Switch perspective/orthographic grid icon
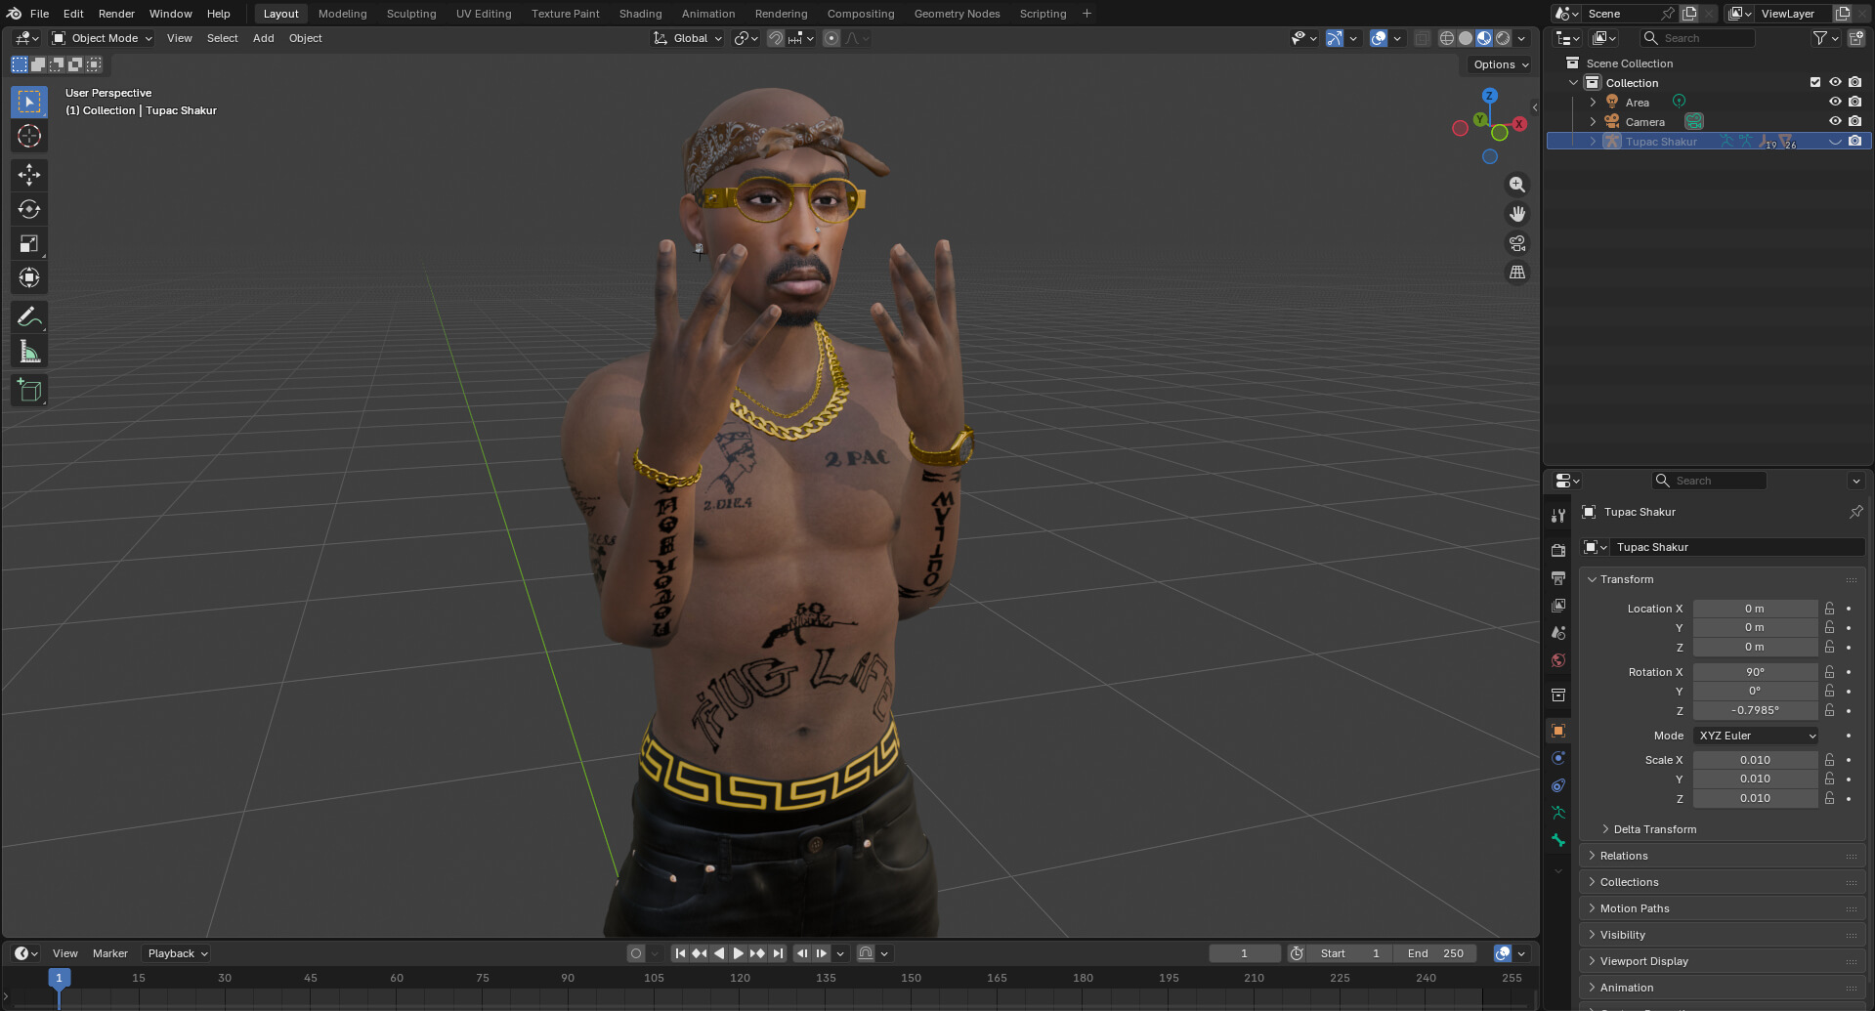 click(x=1517, y=273)
